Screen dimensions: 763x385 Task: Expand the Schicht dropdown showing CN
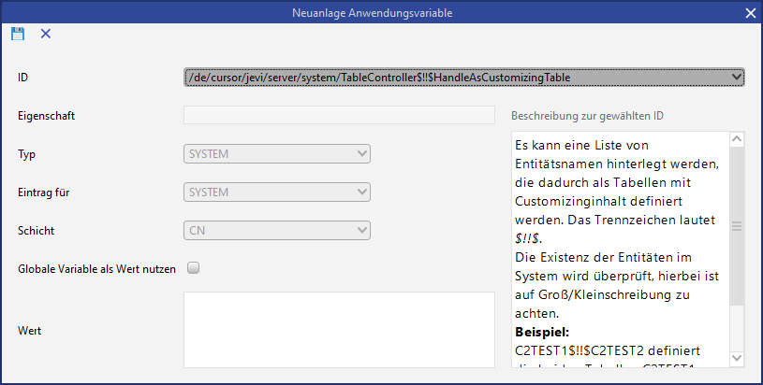point(277,231)
